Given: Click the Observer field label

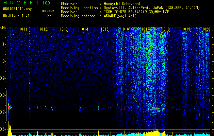Looking at the screenshot, I should (69, 4).
